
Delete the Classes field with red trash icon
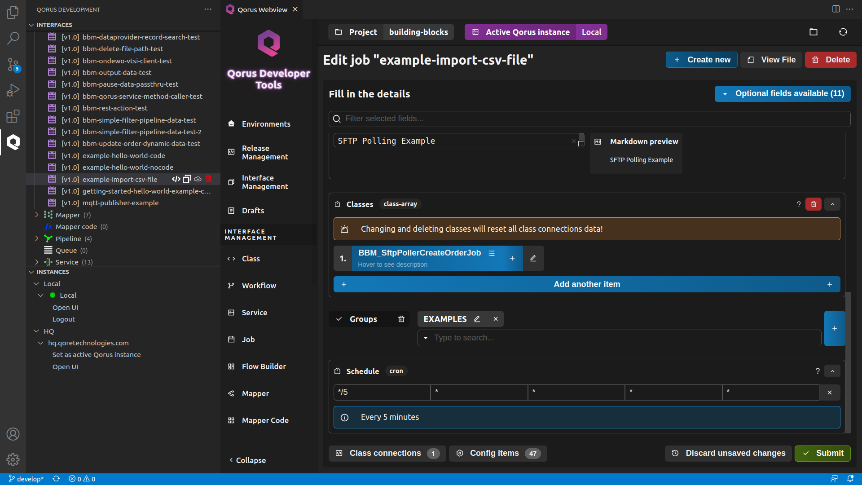(x=814, y=204)
